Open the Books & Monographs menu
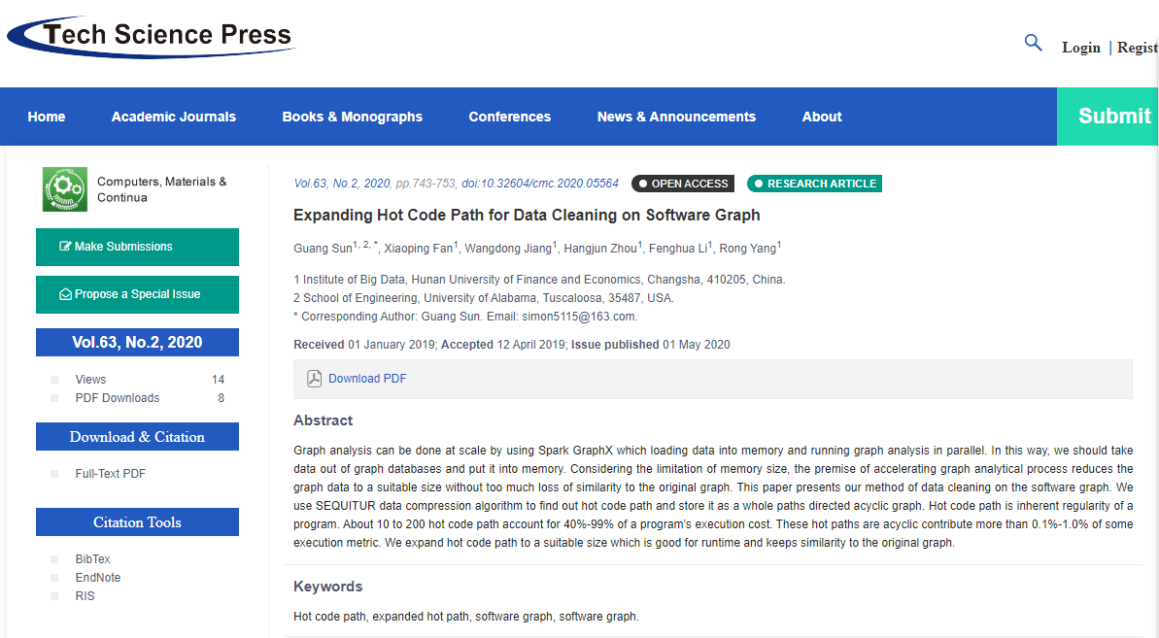1159x638 pixels. click(352, 117)
